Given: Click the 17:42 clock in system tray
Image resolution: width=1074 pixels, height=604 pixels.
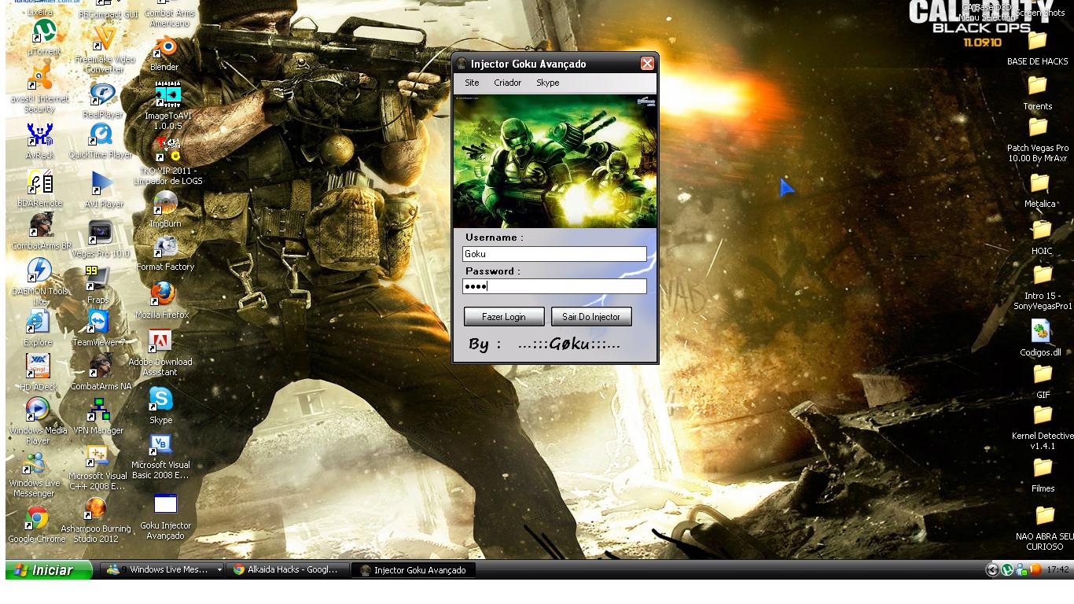Looking at the screenshot, I should [x=1057, y=570].
